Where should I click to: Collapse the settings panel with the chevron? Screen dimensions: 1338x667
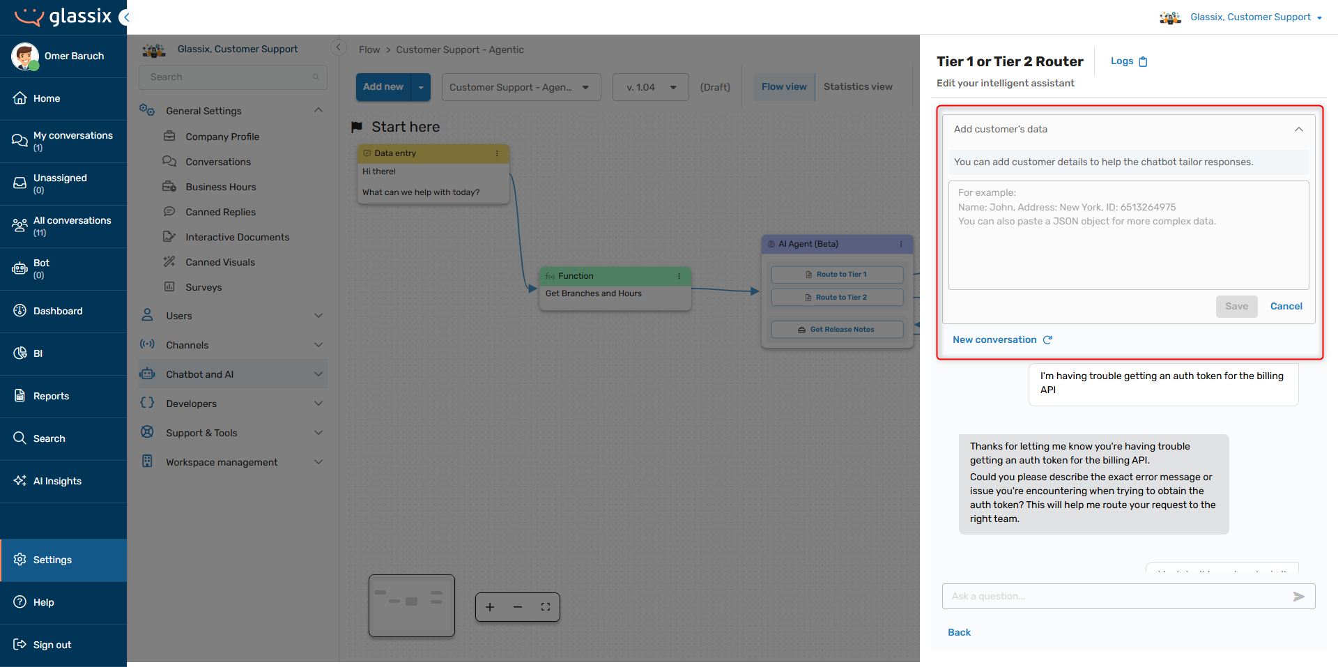(338, 47)
